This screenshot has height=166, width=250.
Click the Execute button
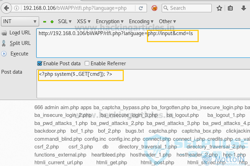[x=19, y=54]
